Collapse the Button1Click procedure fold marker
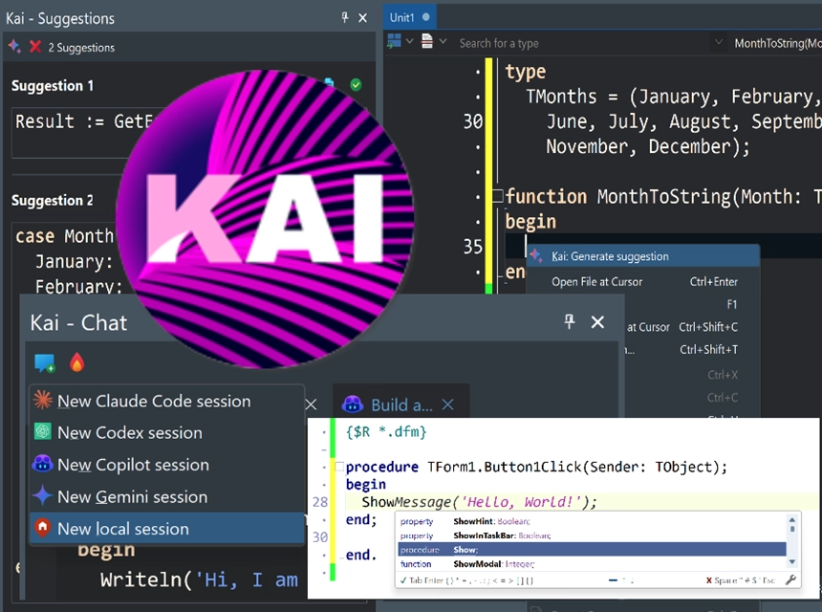This screenshot has height=612, width=822. pos(339,467)
